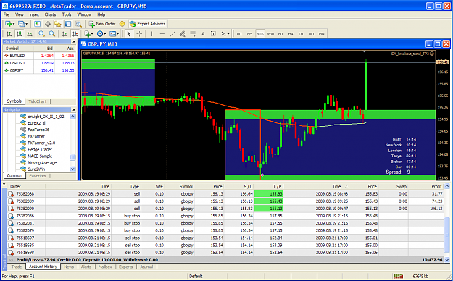Switch to bar chart display
This screenshot has height=281, width=453.
click(9, 34)
